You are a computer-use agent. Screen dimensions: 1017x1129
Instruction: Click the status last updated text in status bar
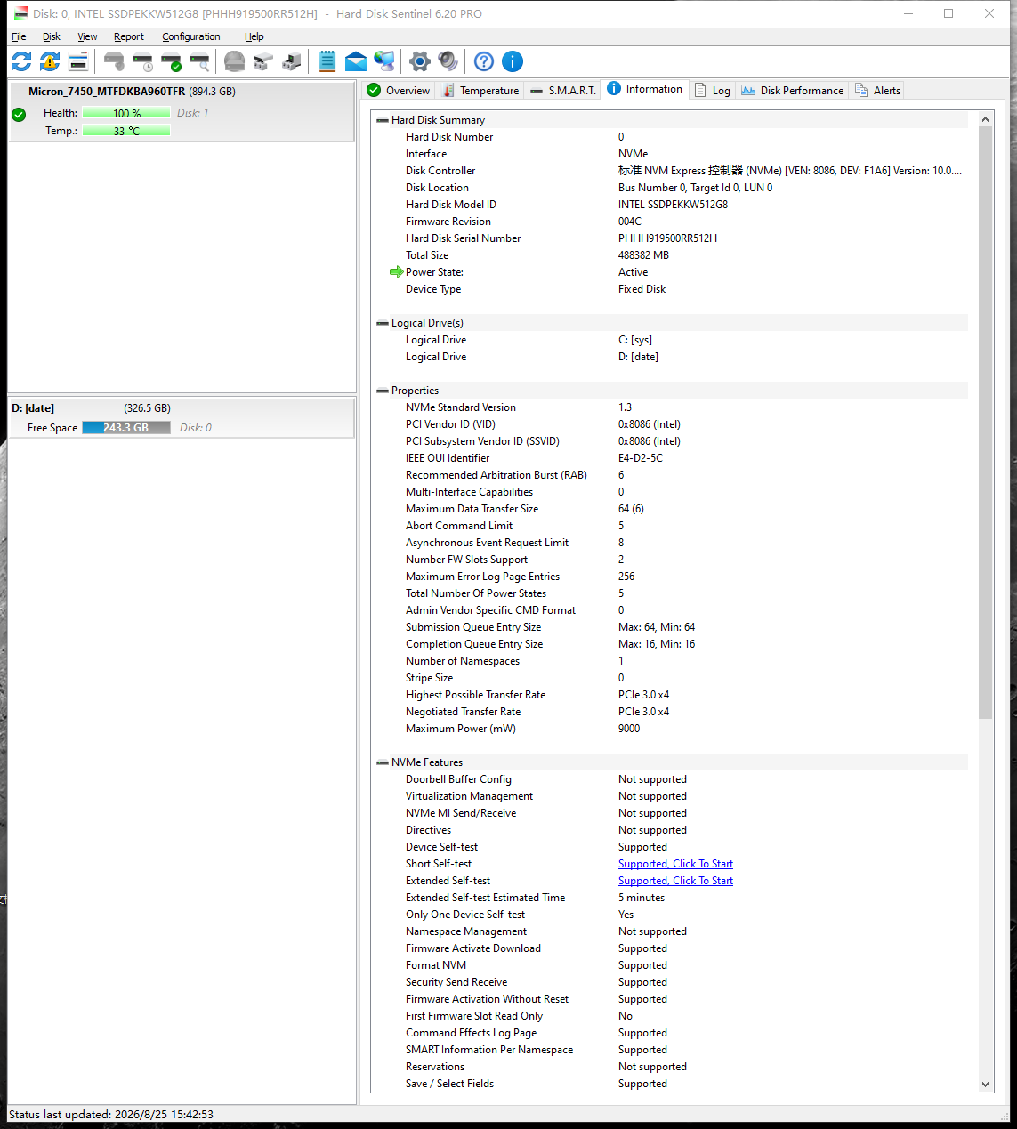[111, 1114]
